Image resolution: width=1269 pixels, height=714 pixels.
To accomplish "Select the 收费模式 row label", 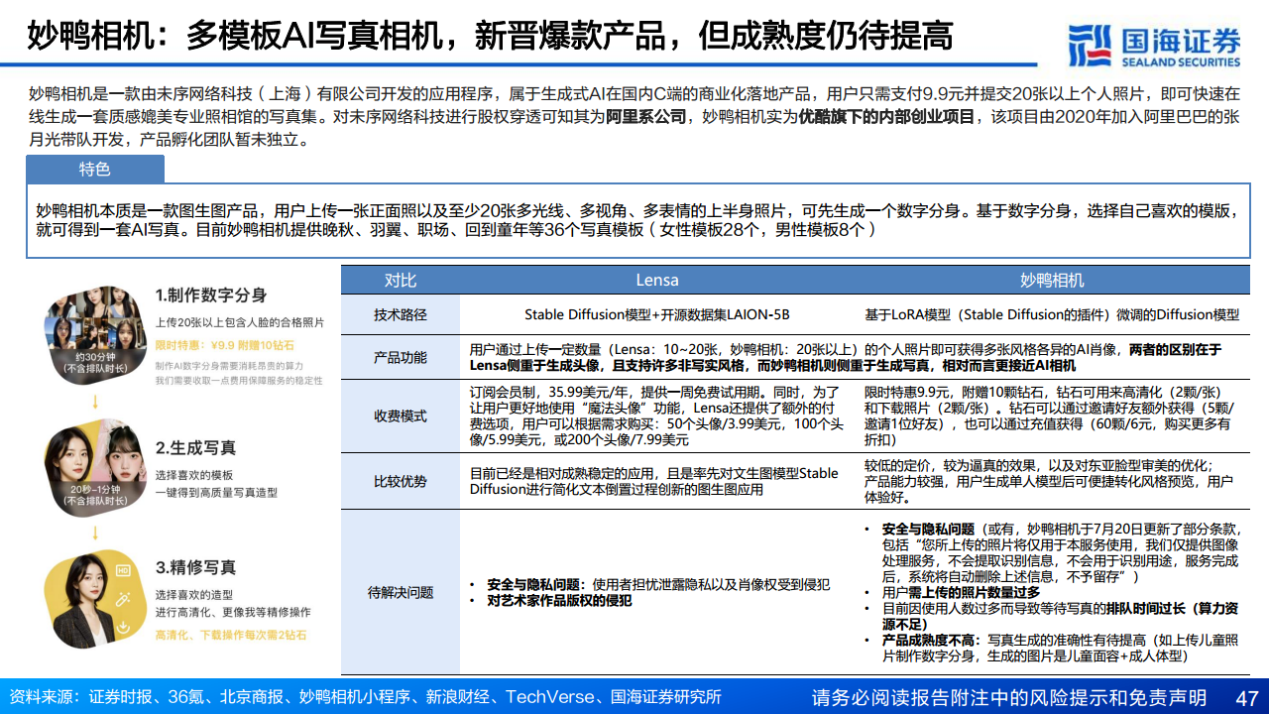I will (400, 416).
